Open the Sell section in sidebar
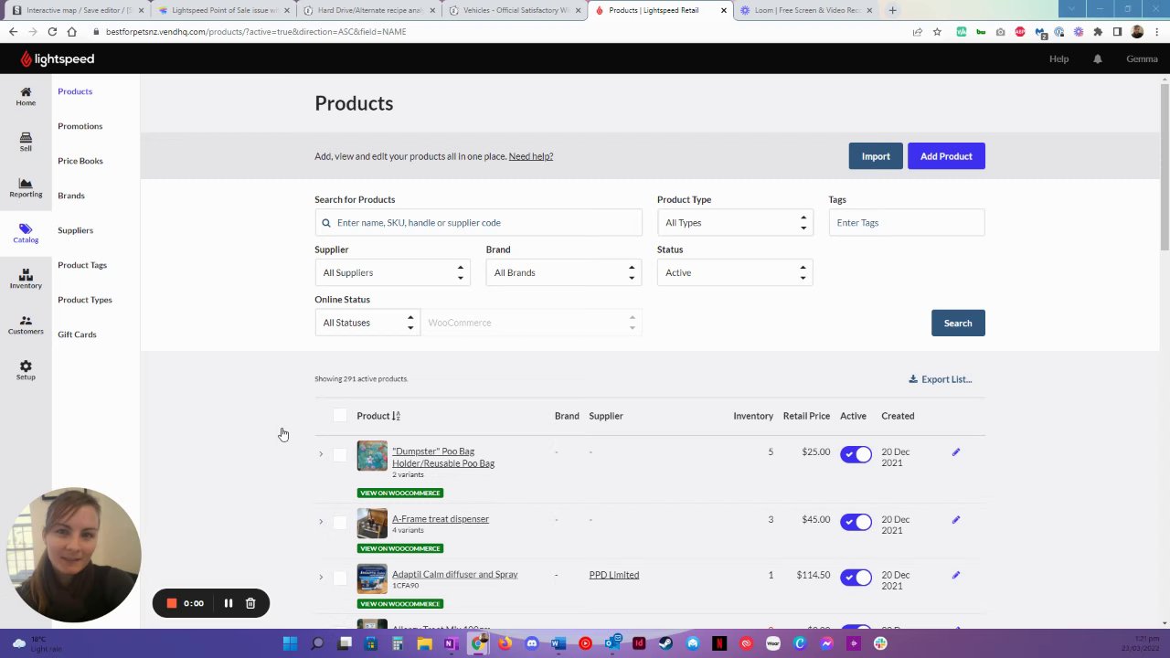Viewport: 1170px width, 658px height. [x=26, y=142]
